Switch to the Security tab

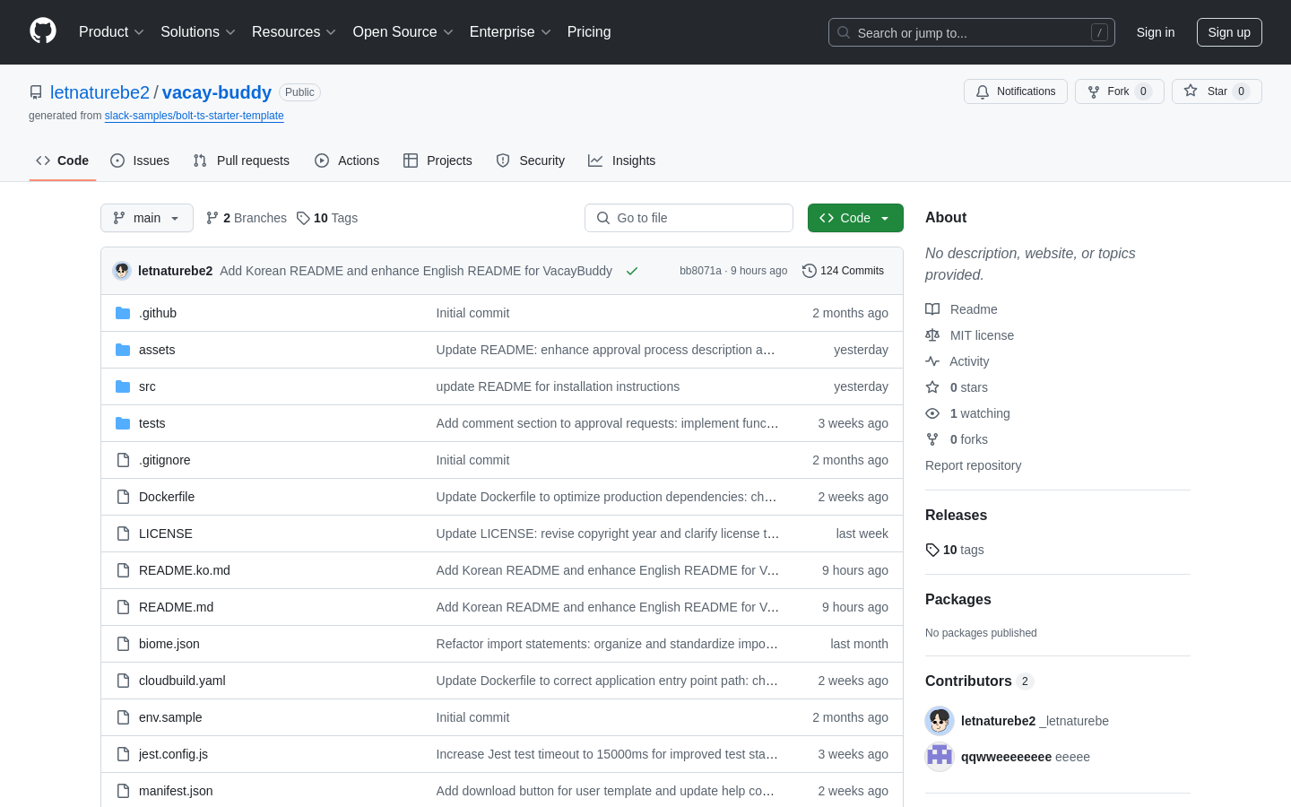531,161
